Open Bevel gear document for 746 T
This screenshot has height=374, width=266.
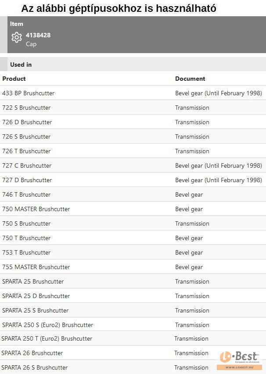189,194
